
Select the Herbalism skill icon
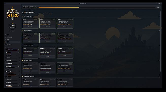tap(6, 66)
